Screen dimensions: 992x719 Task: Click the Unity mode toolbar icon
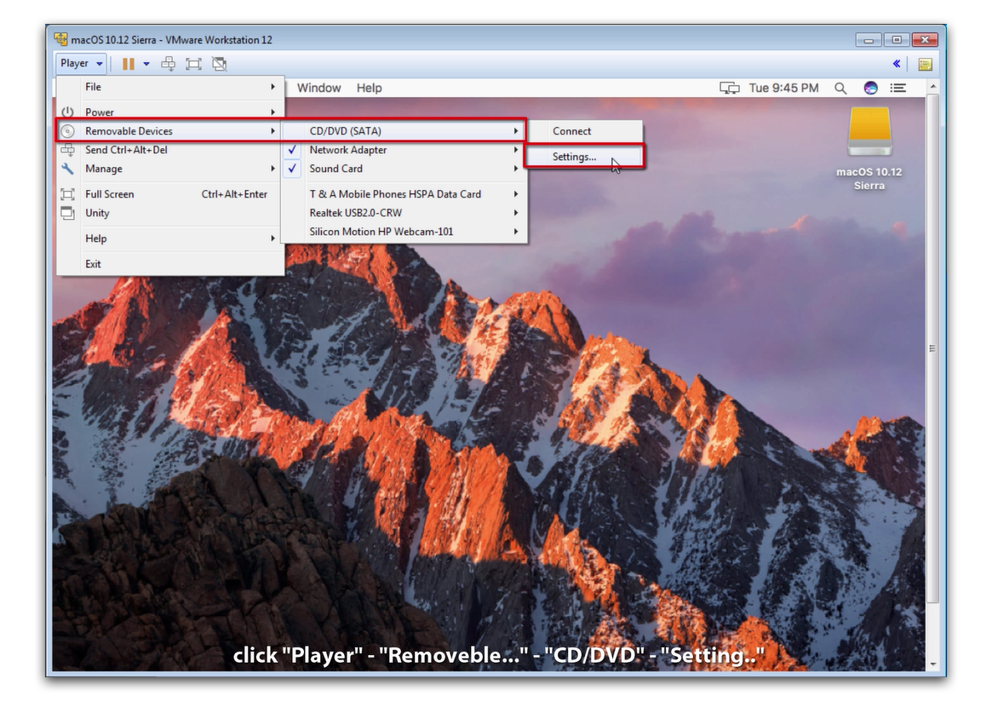tap(220, 63)
